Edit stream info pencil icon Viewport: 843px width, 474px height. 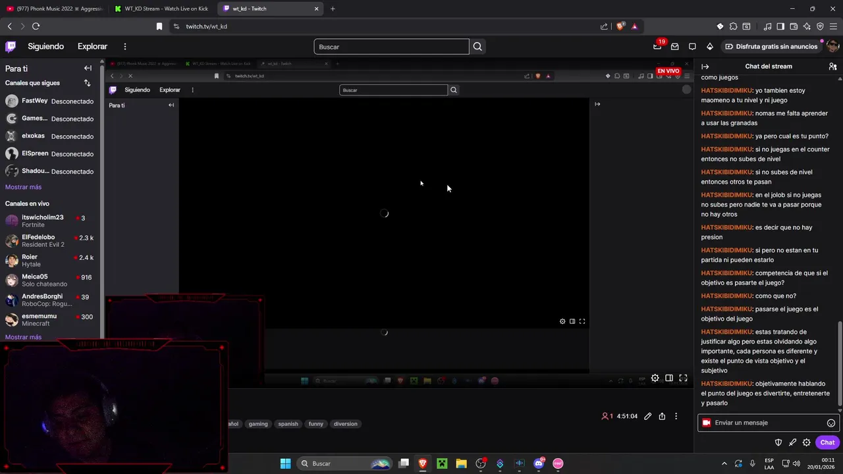(x=648, y=416)
